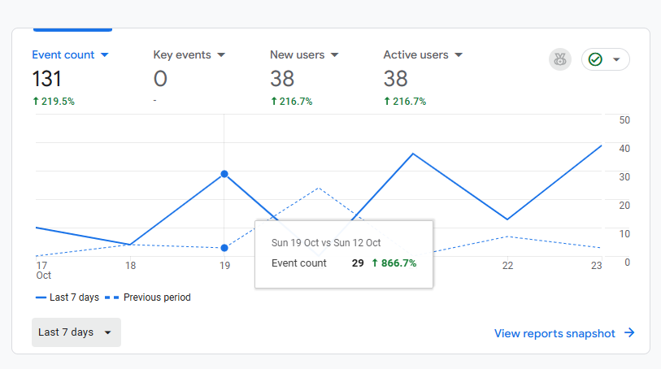The height and width of the screenshot is (369, 661).
Task: Click the 216.7% change under New users
Action: (x=291, y=102)
